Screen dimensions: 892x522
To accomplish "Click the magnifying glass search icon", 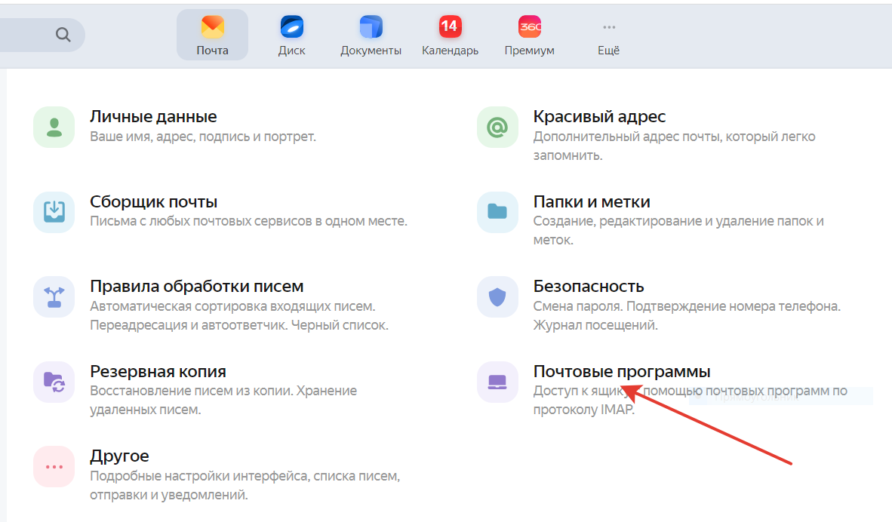I will point(63,35).
